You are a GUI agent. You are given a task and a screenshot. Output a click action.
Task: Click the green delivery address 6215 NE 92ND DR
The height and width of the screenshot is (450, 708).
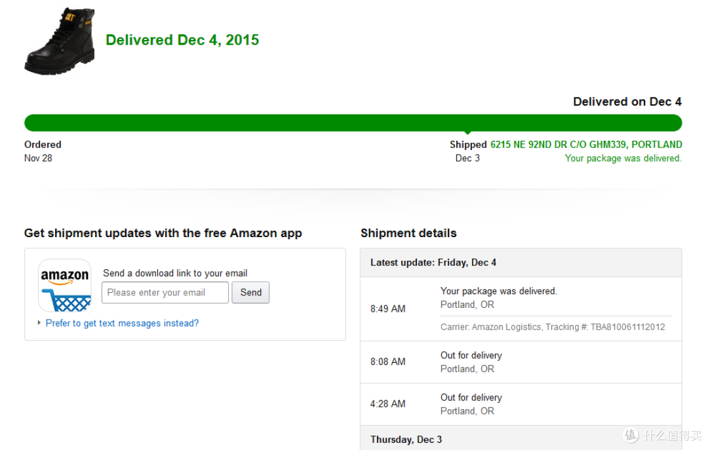pyautogui.click(x=586, y=145)
